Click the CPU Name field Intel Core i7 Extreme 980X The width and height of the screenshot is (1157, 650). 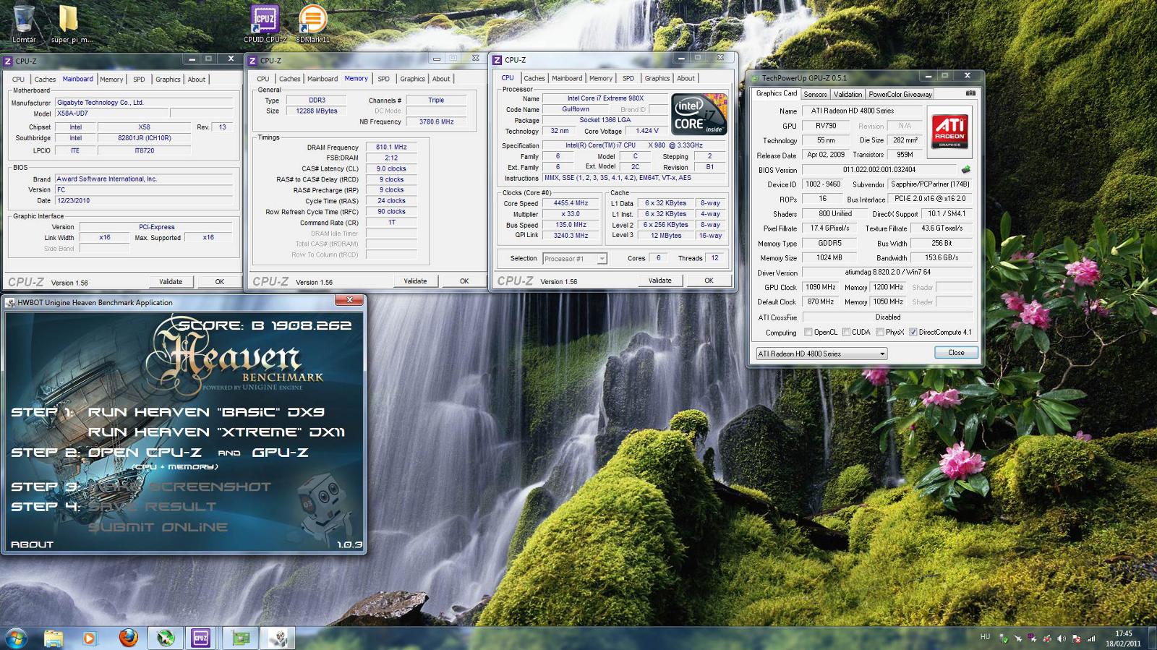[605, 98]
